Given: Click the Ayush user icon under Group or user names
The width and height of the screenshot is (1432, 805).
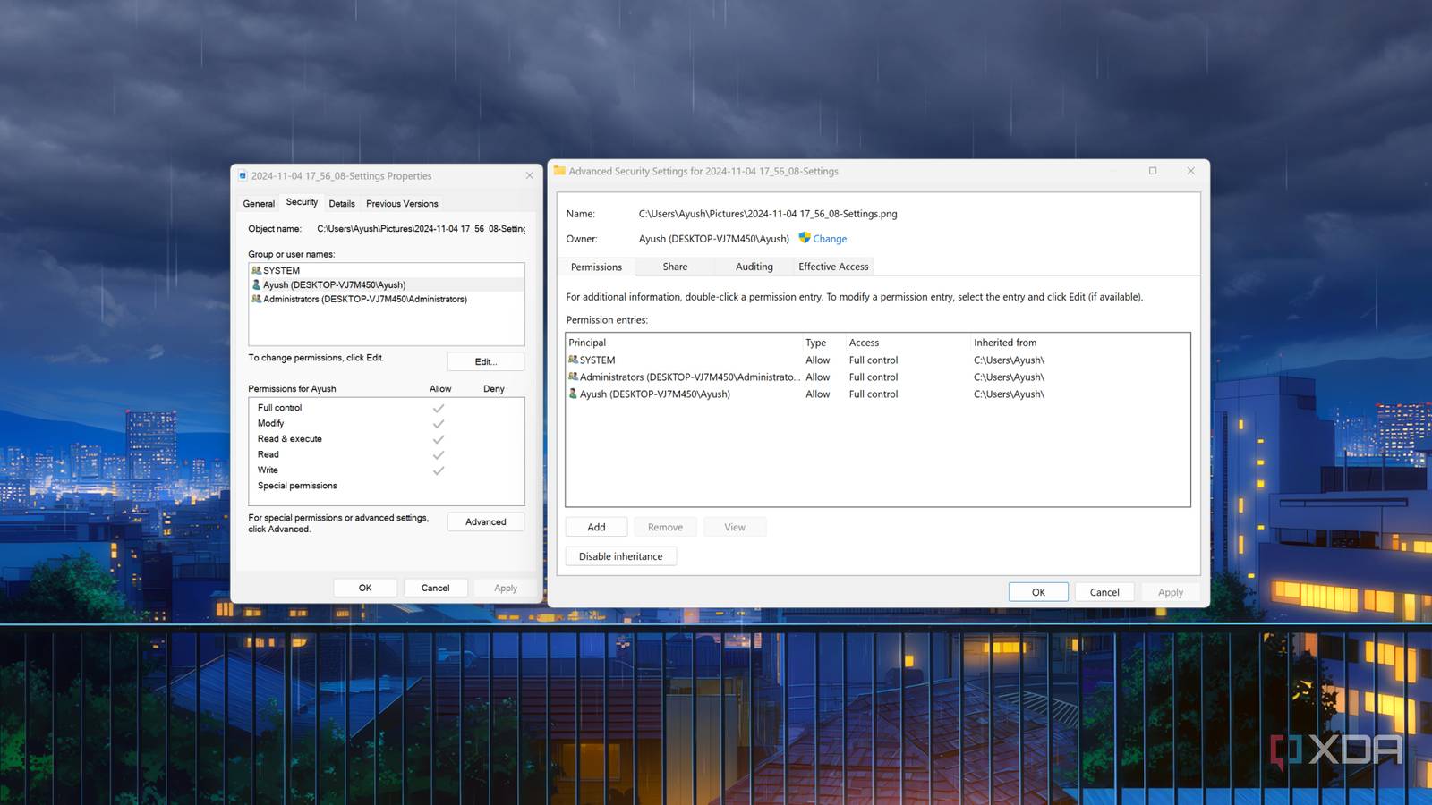Looking at the screenshot, I should [258, 284].
